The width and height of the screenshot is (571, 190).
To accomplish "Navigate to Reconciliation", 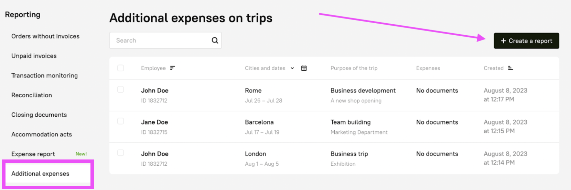I will (x=32, y=95).
